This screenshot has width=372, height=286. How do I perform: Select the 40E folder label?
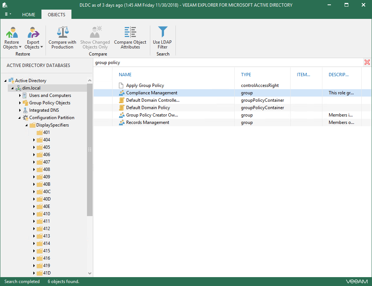pos(47,206)
